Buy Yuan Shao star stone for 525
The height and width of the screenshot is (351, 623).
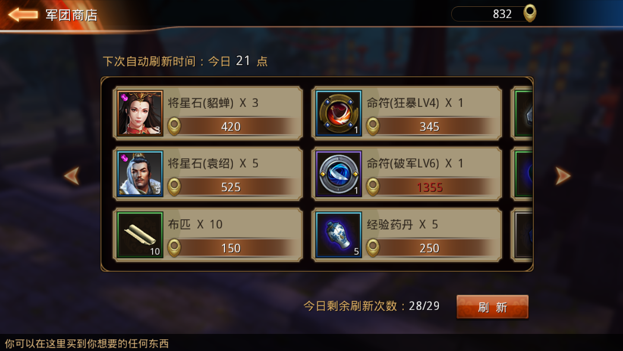pos(232,187)
